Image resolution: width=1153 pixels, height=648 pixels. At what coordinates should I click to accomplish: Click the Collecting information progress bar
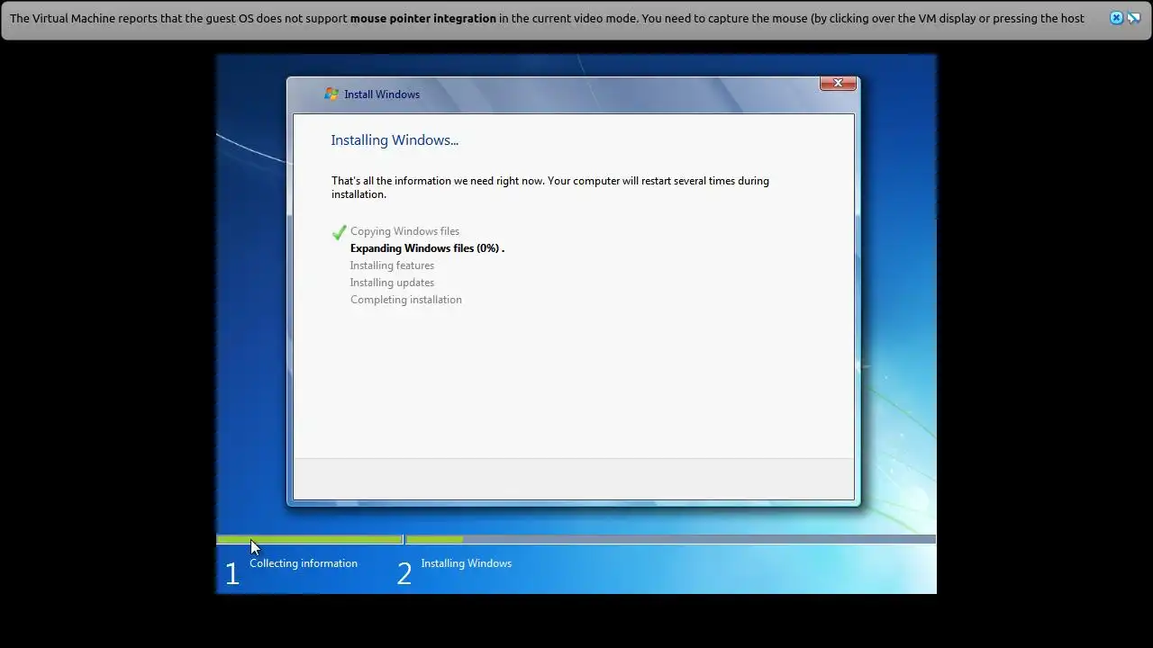(x=309, y=540)
